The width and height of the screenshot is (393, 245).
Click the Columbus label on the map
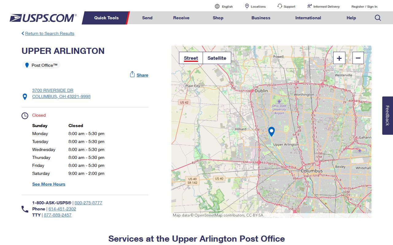coord(312,171)
